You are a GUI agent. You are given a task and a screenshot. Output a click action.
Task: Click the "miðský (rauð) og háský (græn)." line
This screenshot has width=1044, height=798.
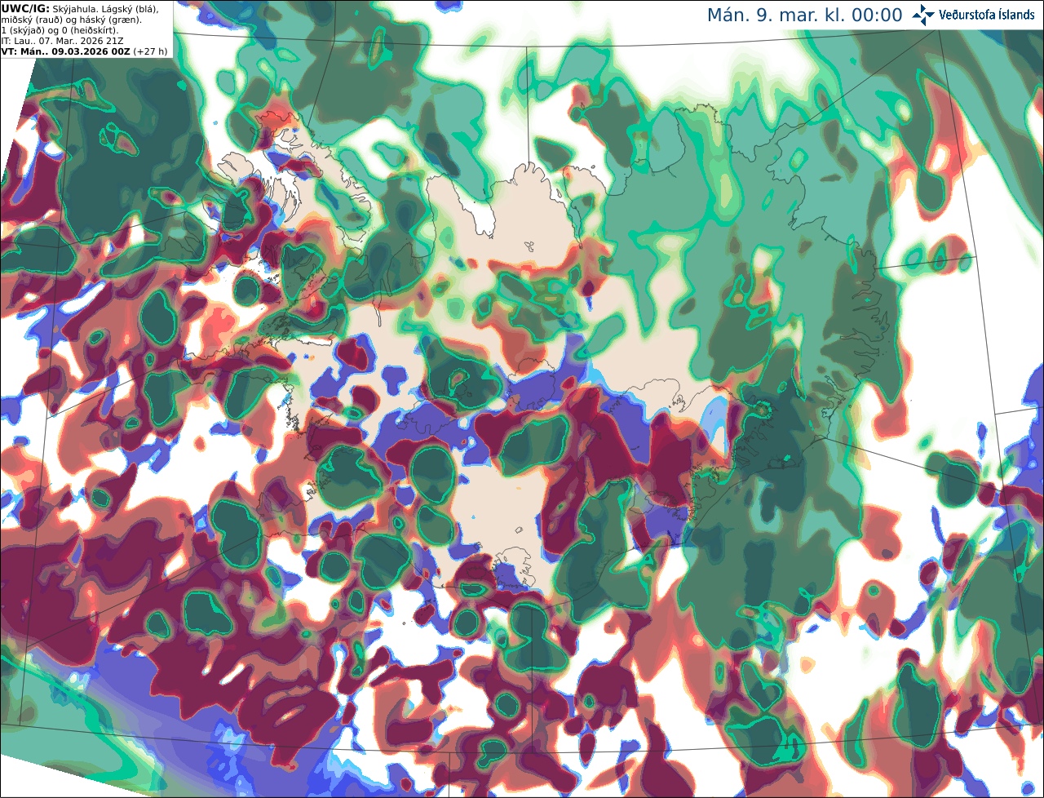(70, 19)
